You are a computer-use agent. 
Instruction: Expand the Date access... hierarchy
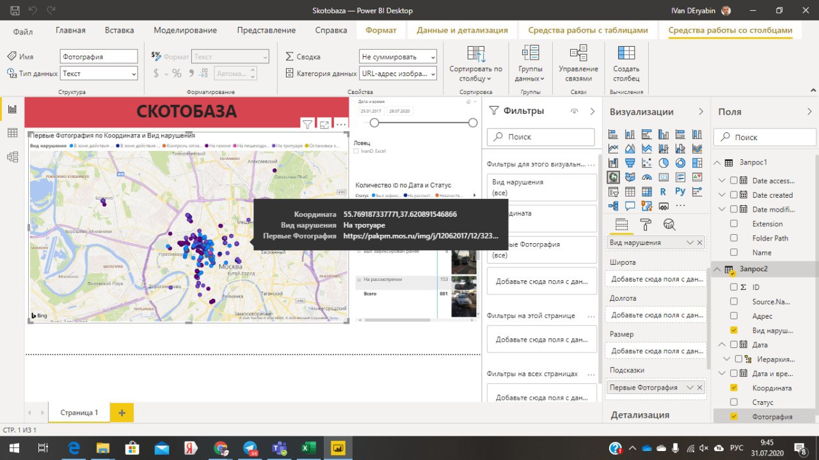(x=722, y=180)
